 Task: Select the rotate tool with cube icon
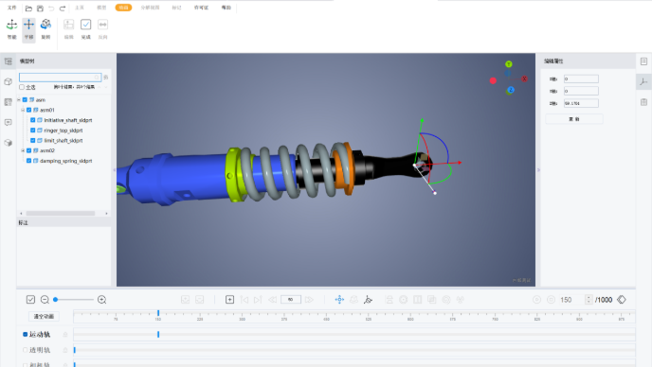tap(45, 25)
